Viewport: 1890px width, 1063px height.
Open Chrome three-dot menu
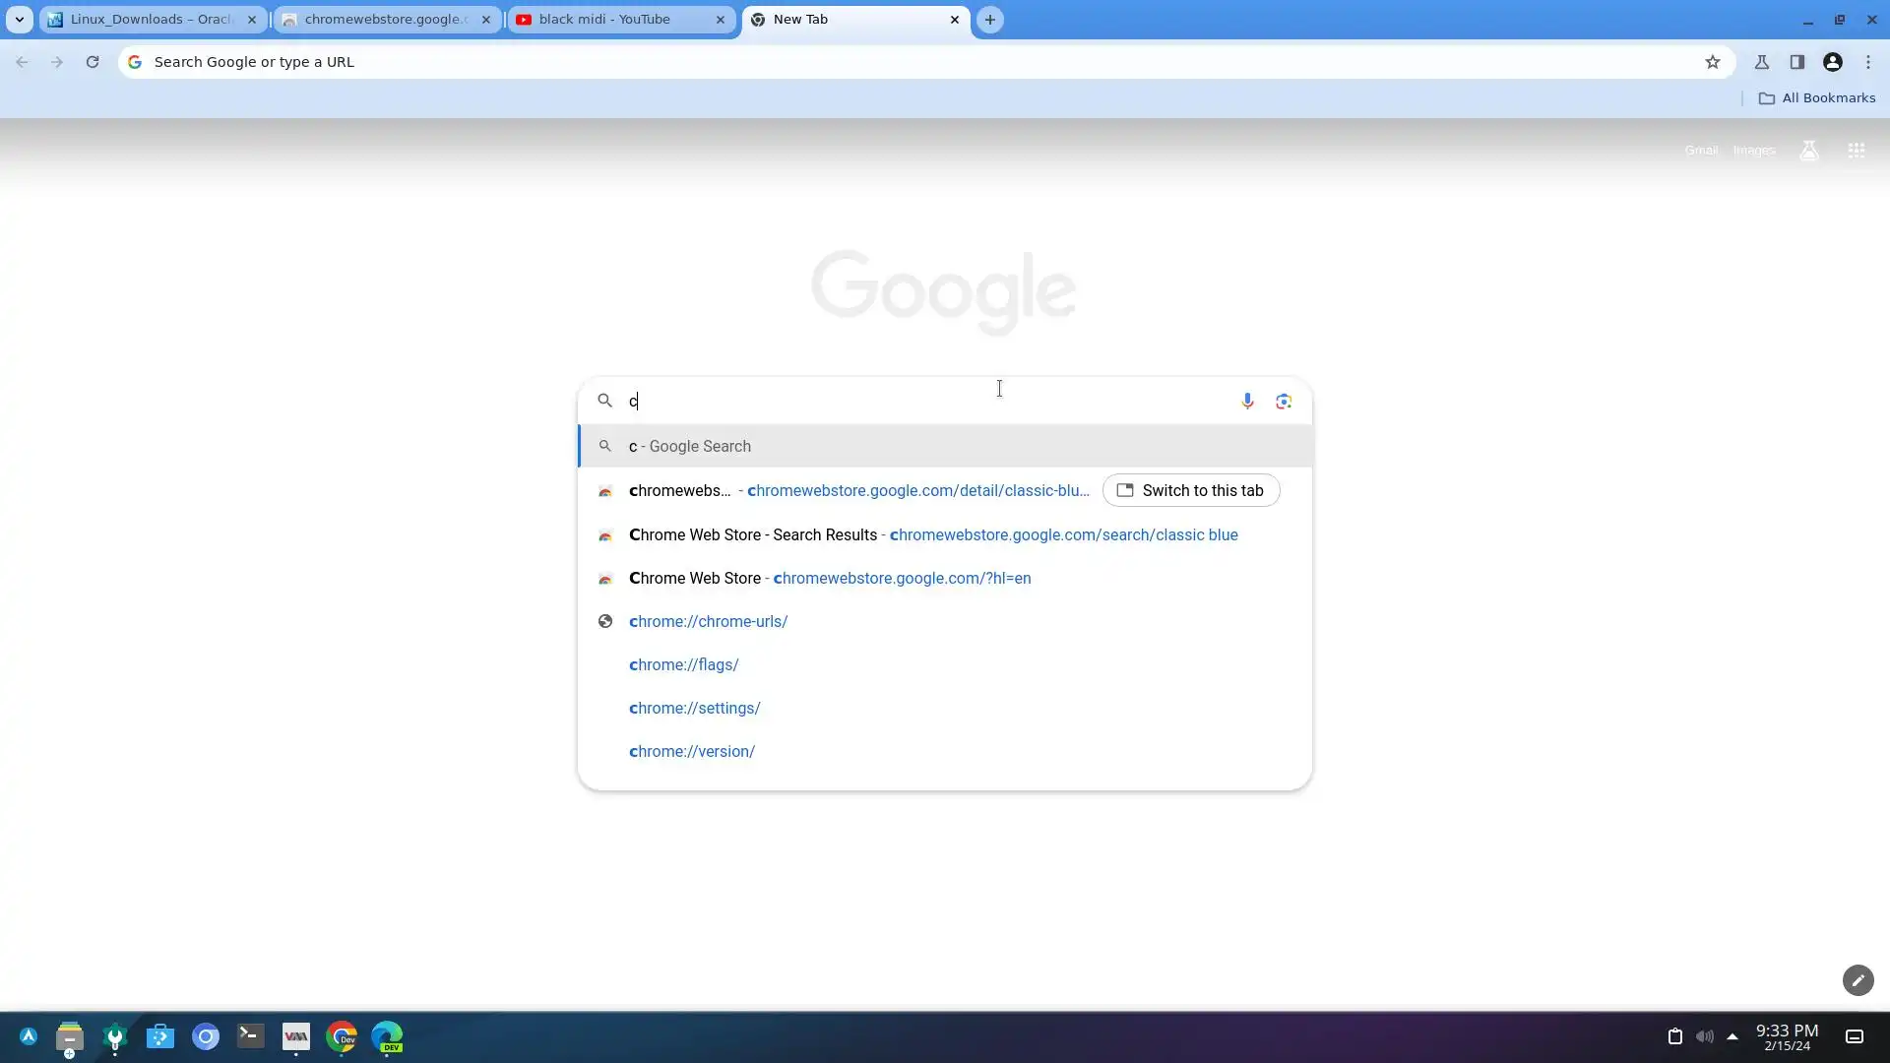1868,62
